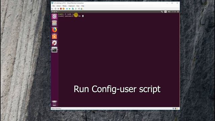Click the 'Status: Running' status bar text
The height and width of the screenshot is (121, 215).
click(x=56, y=109)
